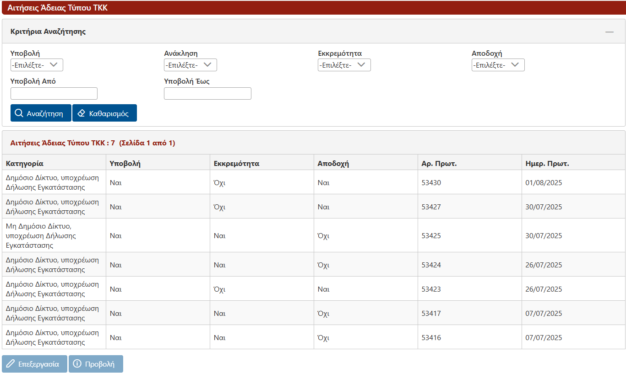Click the Προβολή button
The image size is (626, 373).
[x=96, y=364]
